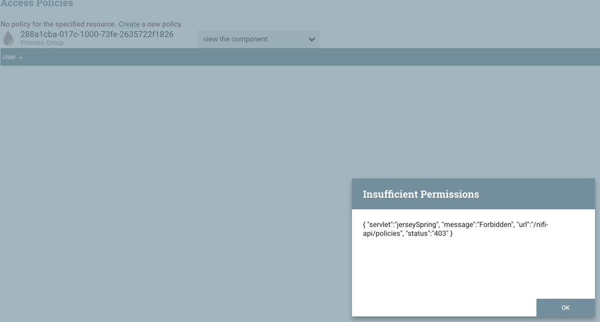
Task: Open the 'view the component' policy dropdown
Action: pos(259,39)
